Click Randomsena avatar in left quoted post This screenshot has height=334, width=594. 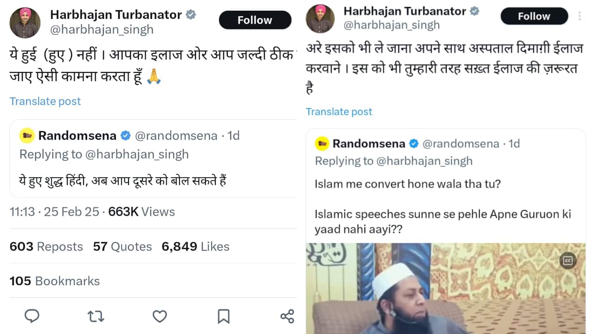(27, 135)
